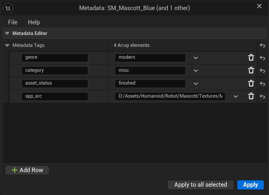Revert the asset_status row using undo arrow
Image resolution: width=269 pixels, height=195 pixels.
click(x=262, y=83)
